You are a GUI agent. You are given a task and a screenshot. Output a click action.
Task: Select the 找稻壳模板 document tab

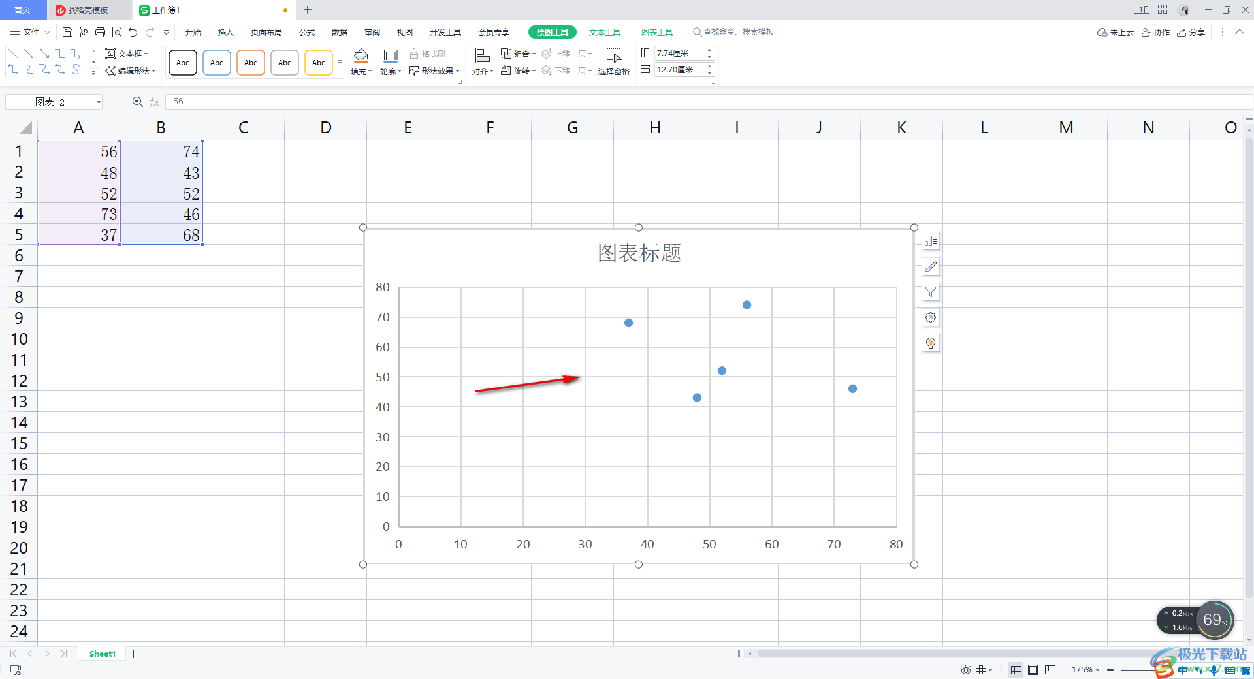coord(88,10)
